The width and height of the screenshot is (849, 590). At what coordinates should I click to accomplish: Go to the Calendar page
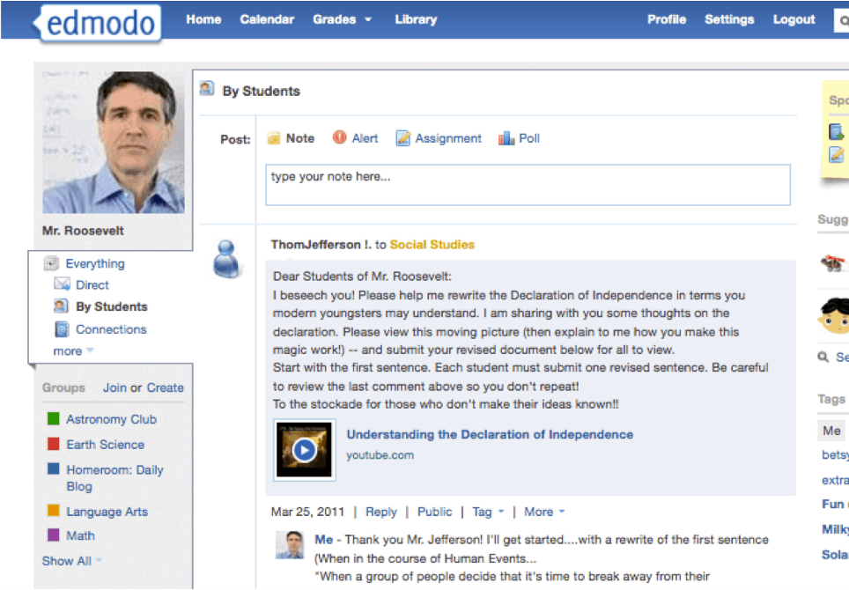tap(267, 19)
